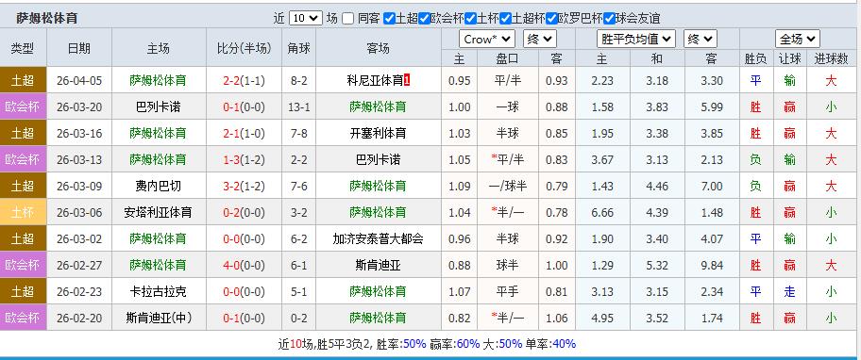Click the 赢率 60% summary value
This screenshot has width=861, height=360.
pos(468,344)
